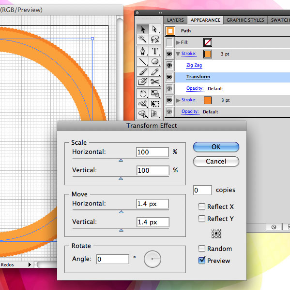Choose the Magic Wand tool
The height and width of the screenshot is (290, 290).
tap(142, 39)
